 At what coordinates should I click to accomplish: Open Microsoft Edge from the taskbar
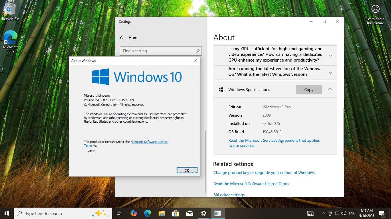tap(147, 213)
